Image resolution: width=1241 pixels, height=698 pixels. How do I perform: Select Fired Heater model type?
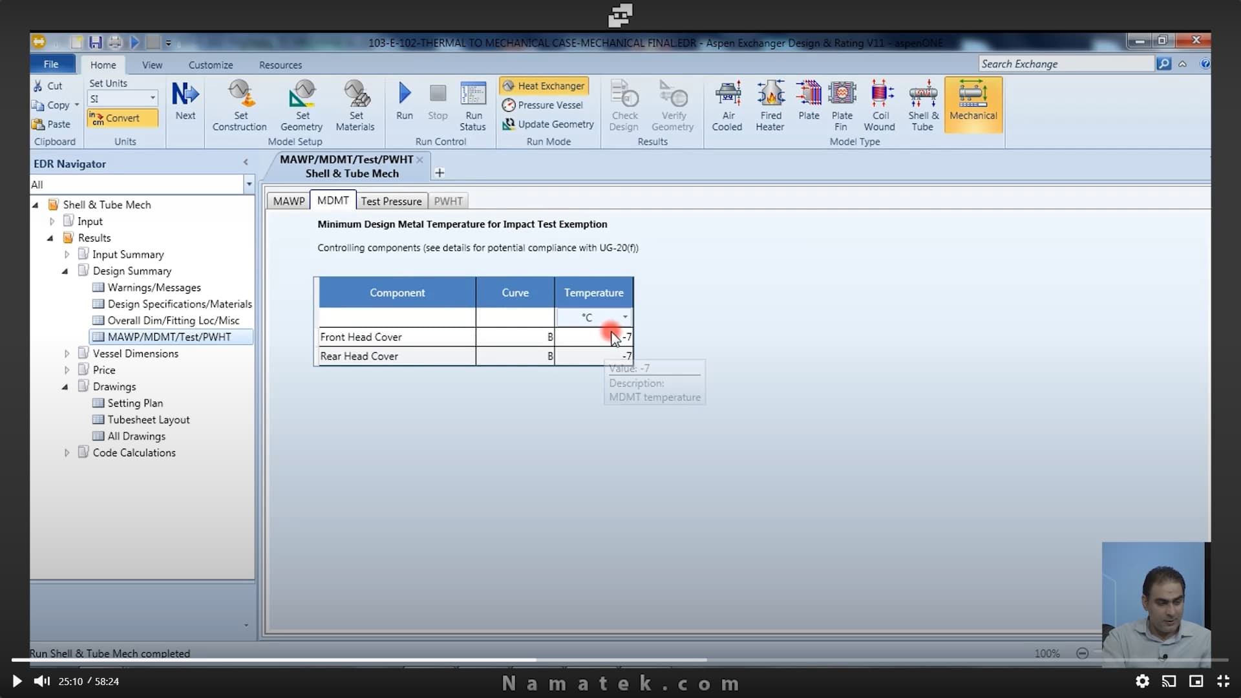770,105
